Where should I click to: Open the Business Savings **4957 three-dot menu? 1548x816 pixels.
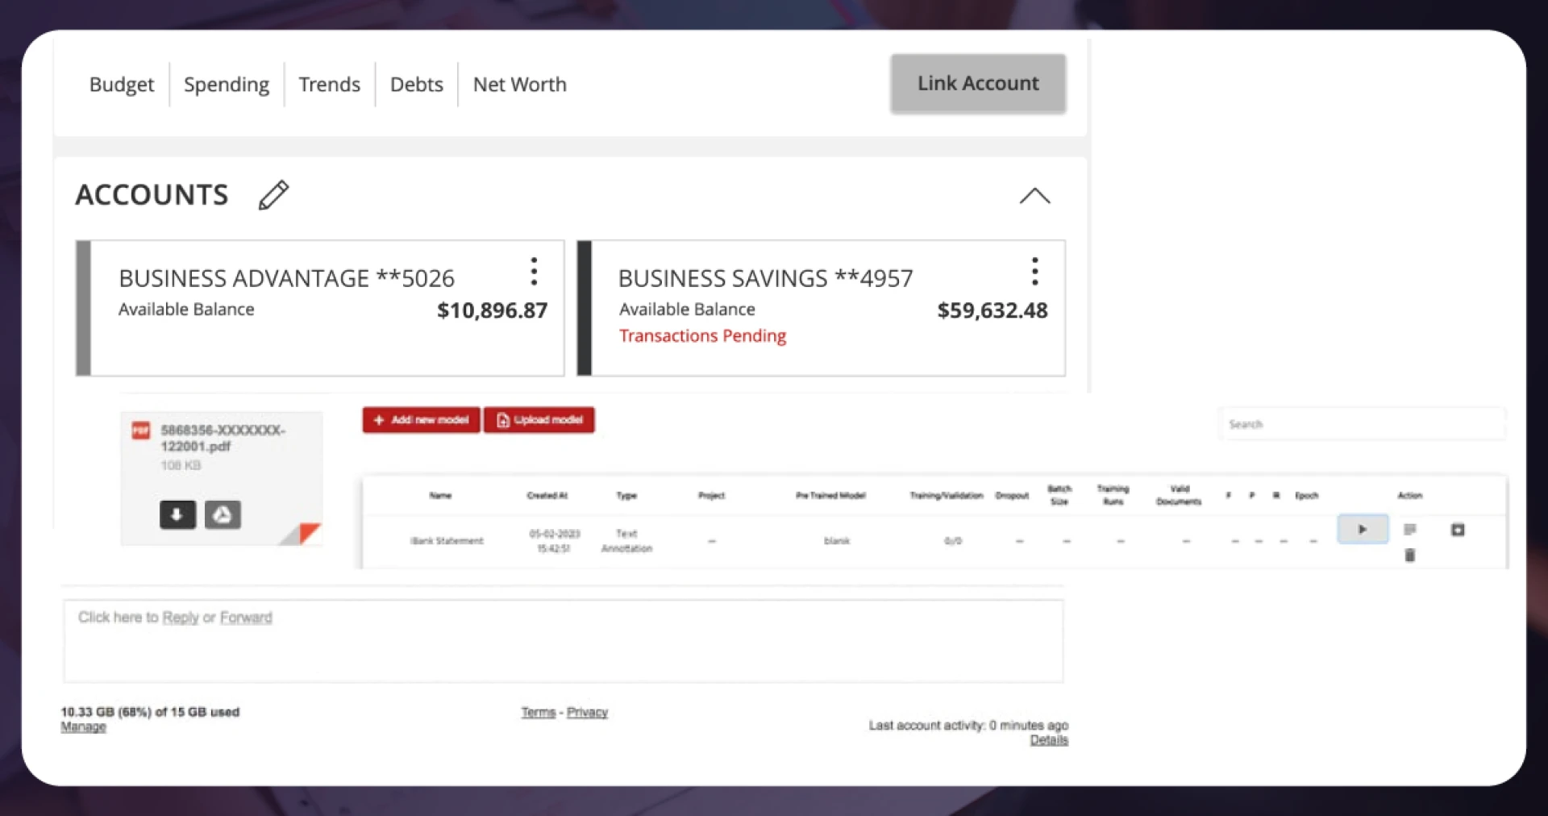(1034, 272)
